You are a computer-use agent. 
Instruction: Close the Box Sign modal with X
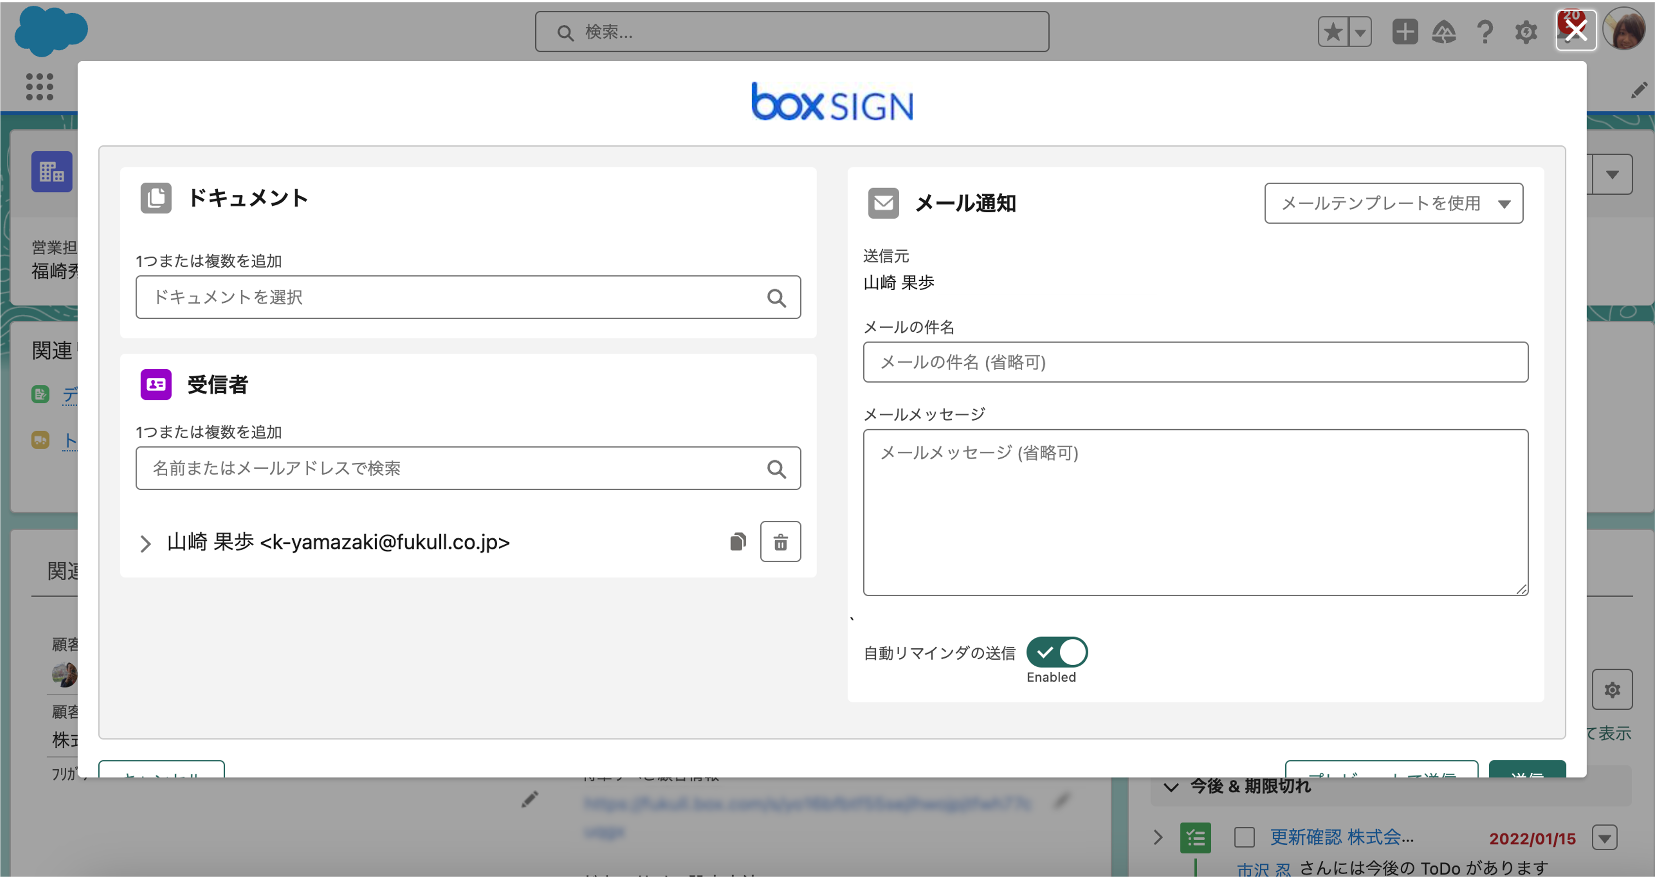pos(1575,30)
